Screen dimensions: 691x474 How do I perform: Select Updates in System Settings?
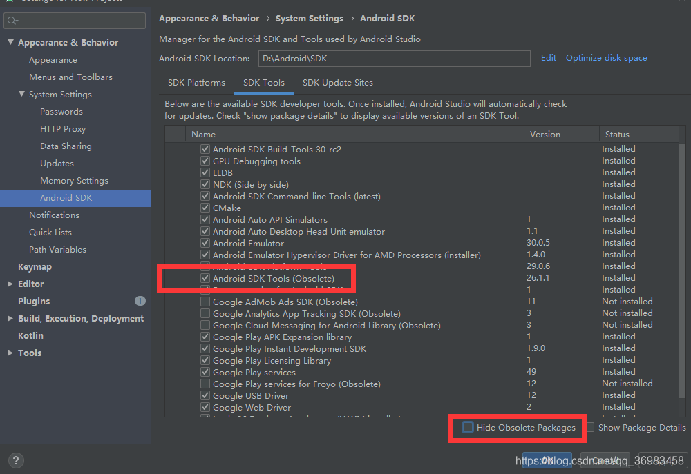click(x=57, y=164)
